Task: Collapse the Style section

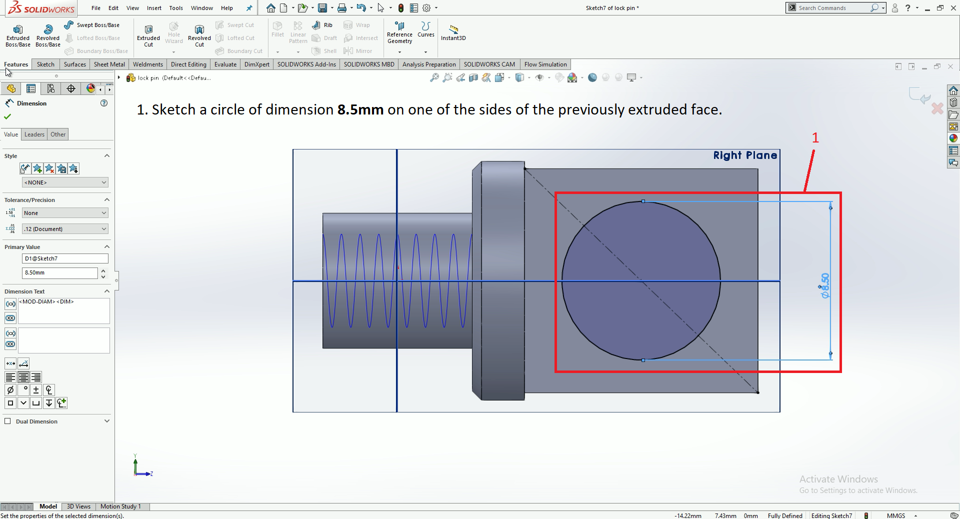Action: tap(106, 156)
